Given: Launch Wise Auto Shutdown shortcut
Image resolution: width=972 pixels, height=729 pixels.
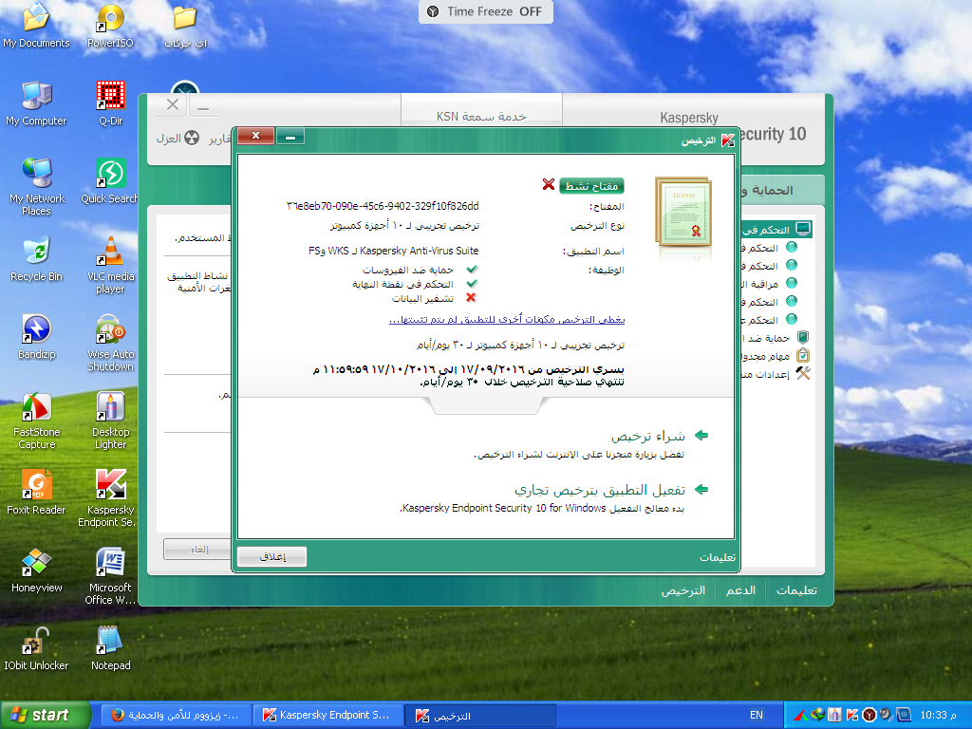Looking at the screenshot, I should pyautogui.click(x=110, y=343).
